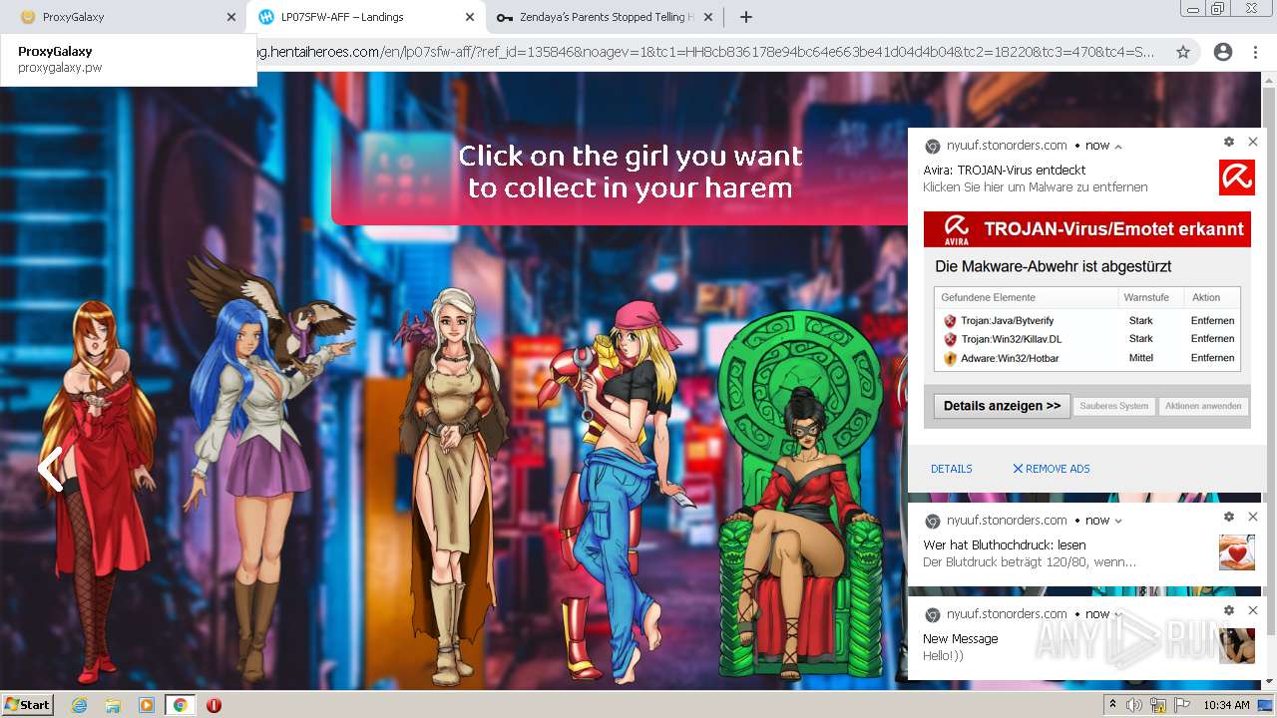Click Sauberes System button

1113,406
